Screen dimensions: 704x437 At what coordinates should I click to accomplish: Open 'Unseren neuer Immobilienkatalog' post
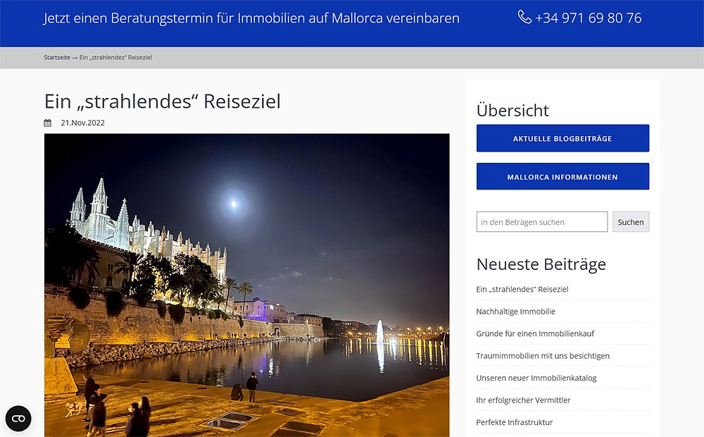[536, 378]
